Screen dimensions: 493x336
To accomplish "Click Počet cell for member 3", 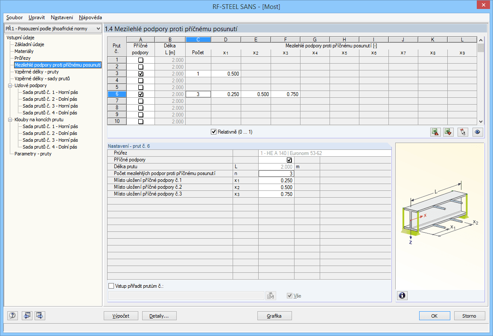I will click(x=198, y=73).
